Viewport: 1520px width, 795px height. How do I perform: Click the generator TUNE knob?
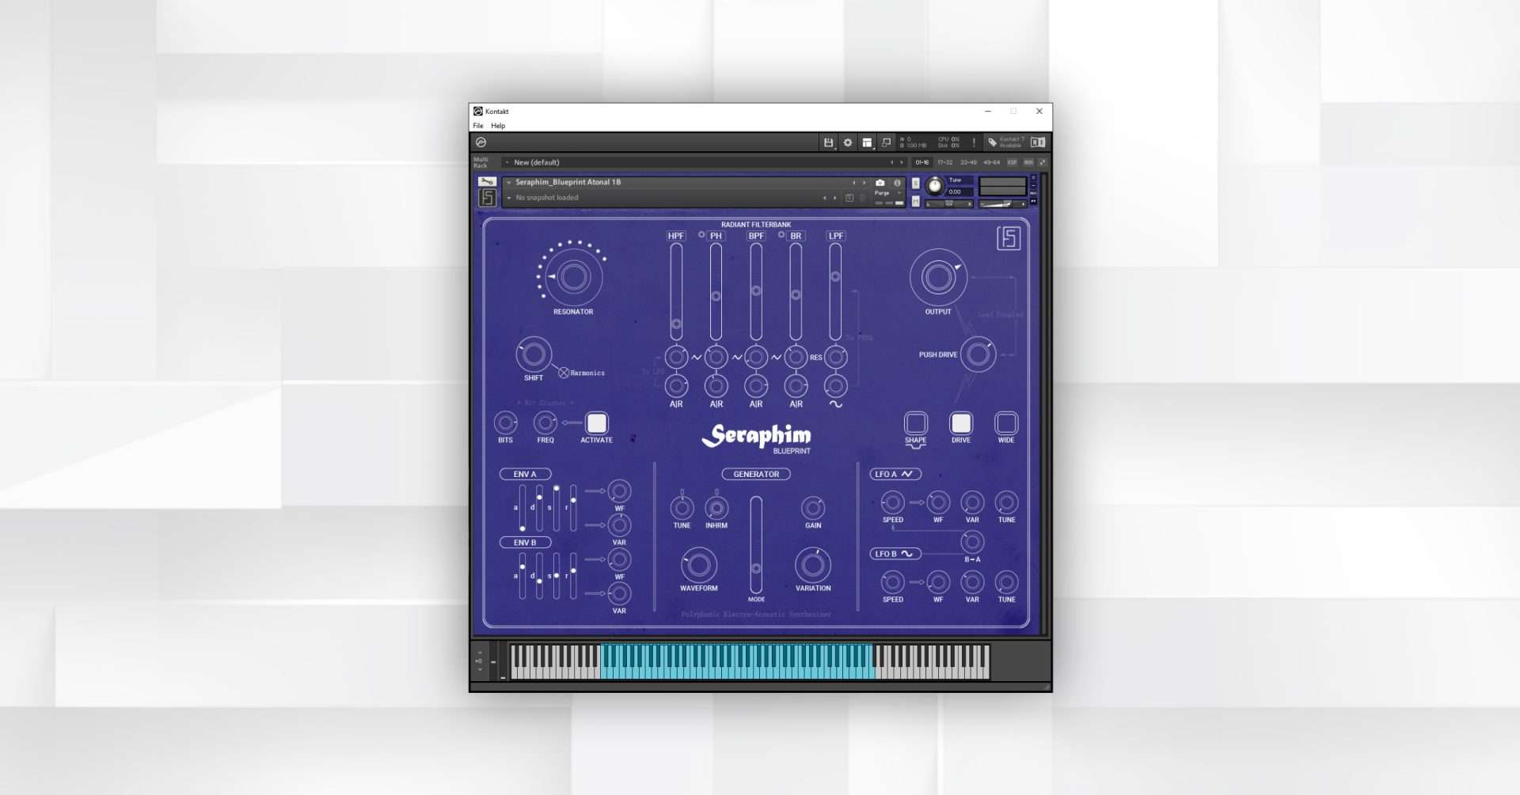[x=682, y=507]
